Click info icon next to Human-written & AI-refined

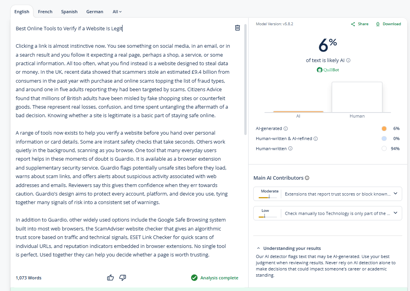click(315, 139)
